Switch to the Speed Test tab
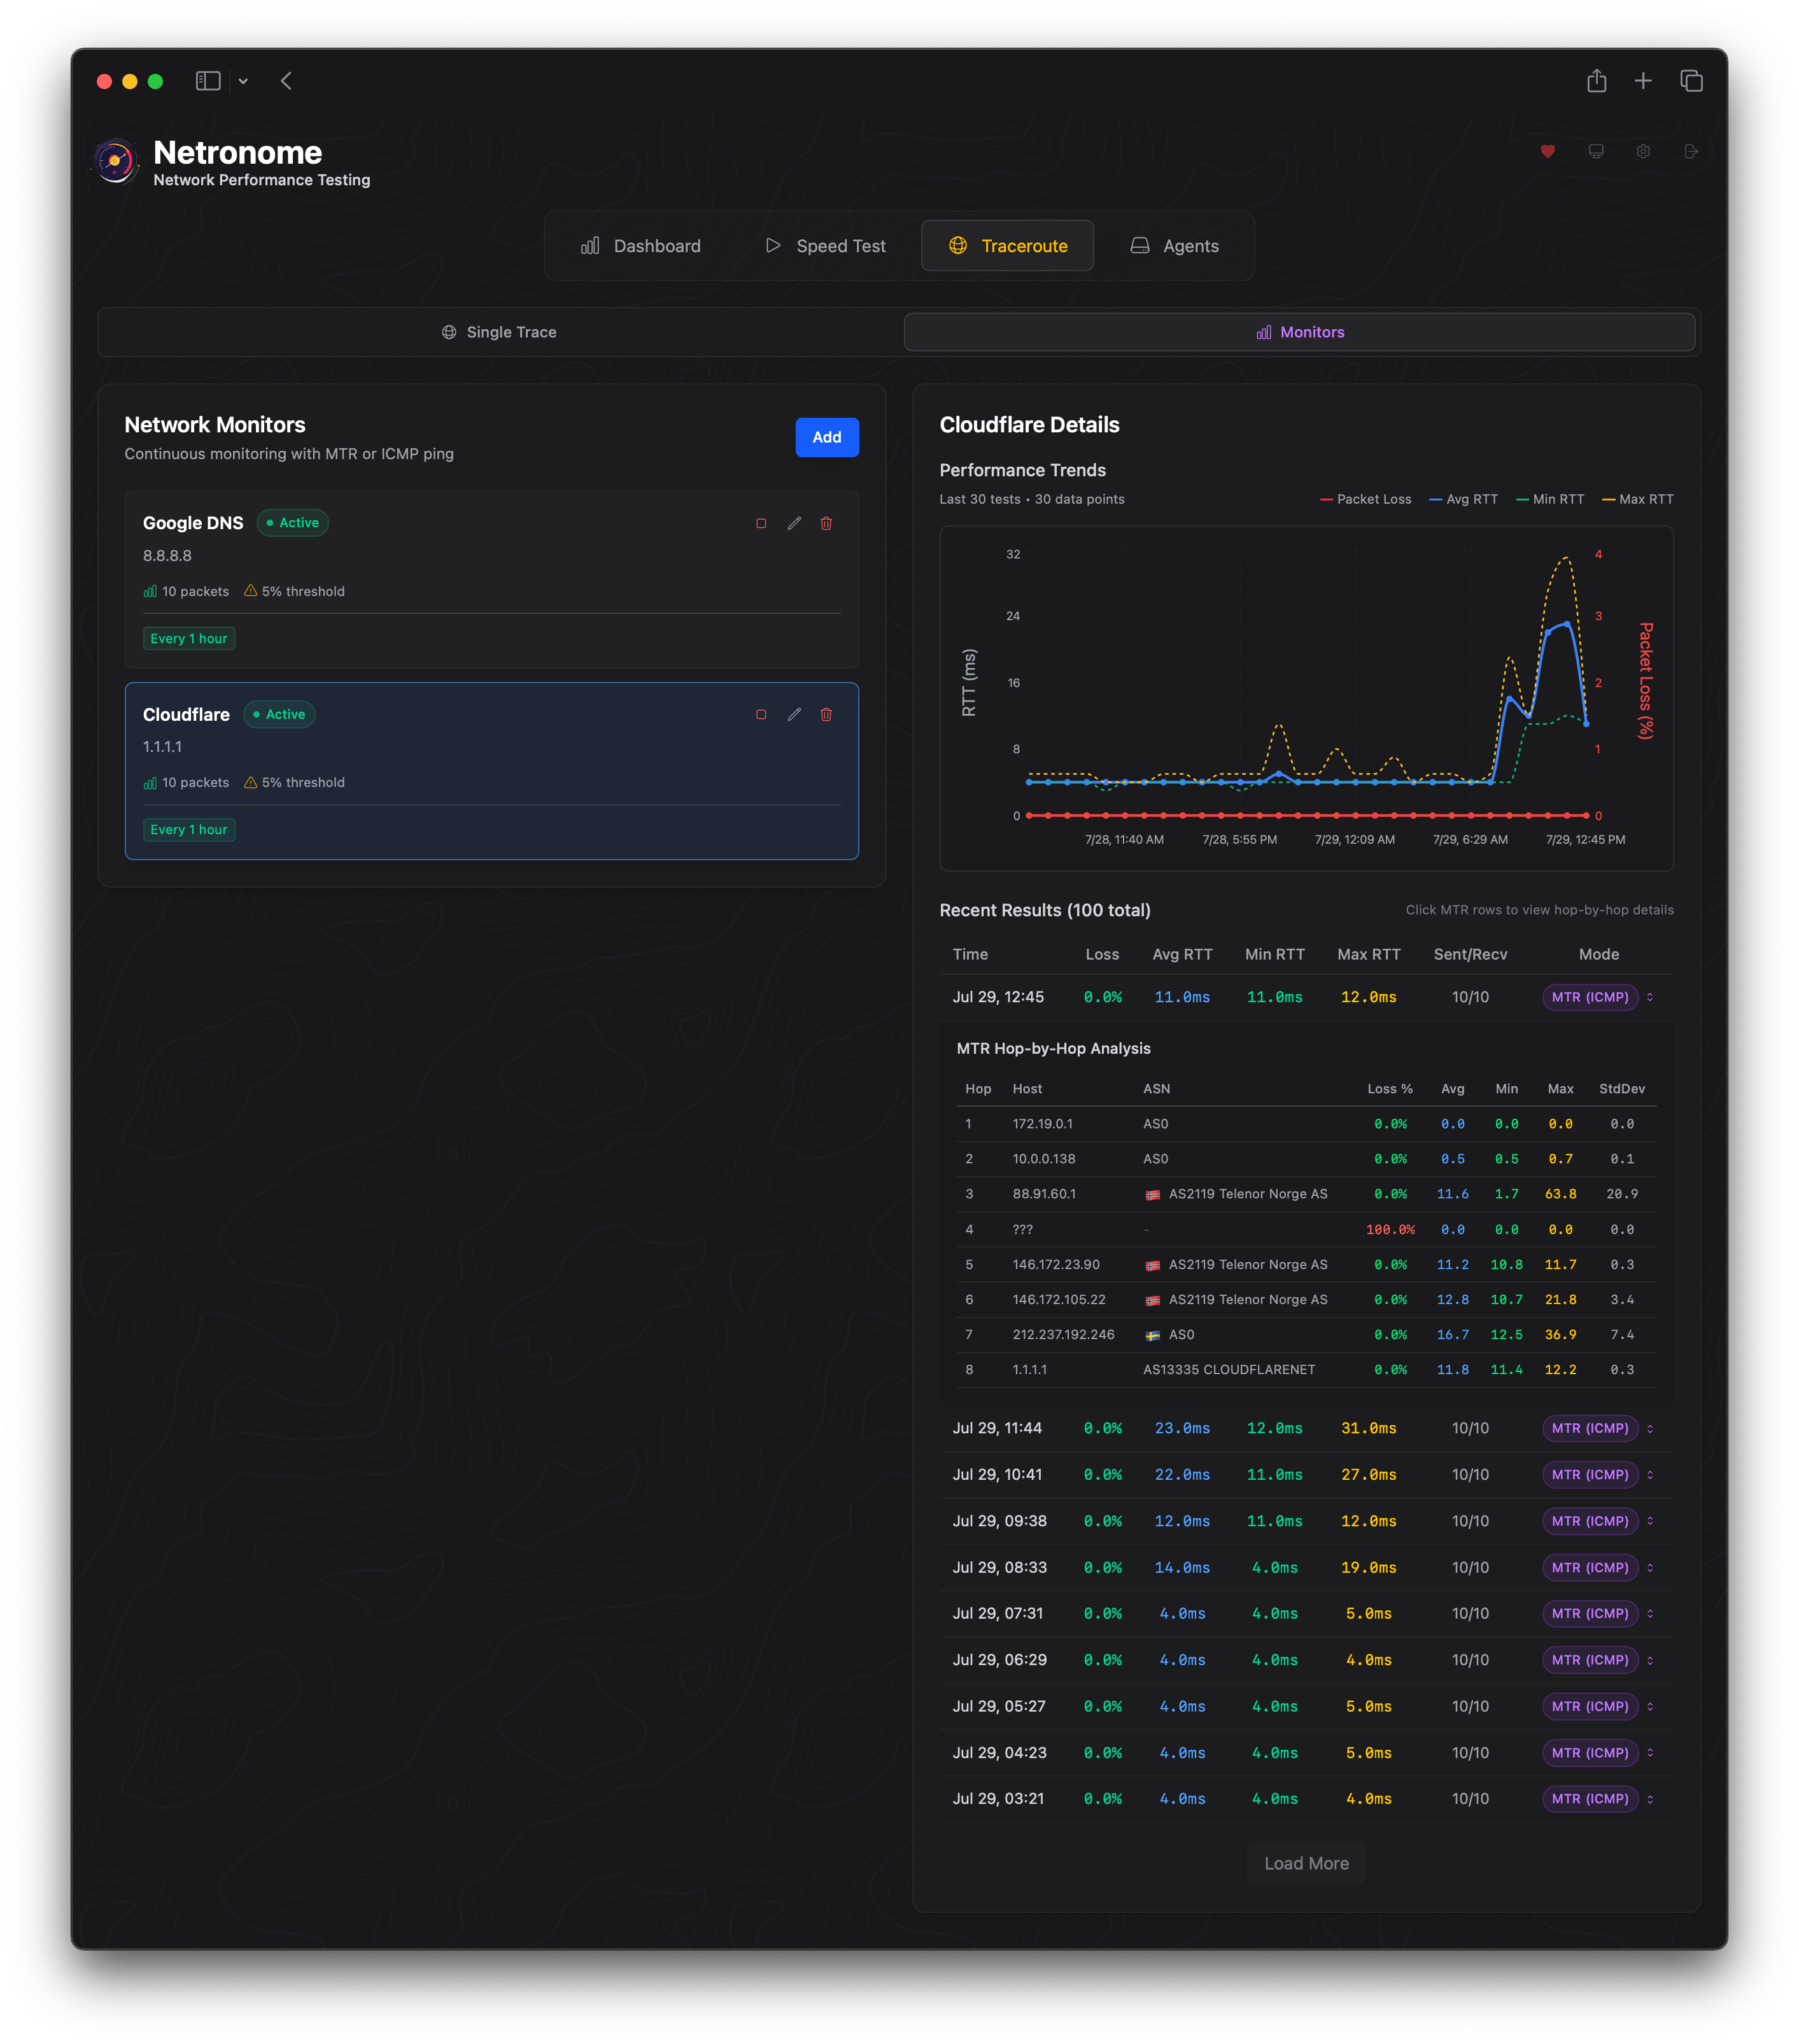 [825, 246]
